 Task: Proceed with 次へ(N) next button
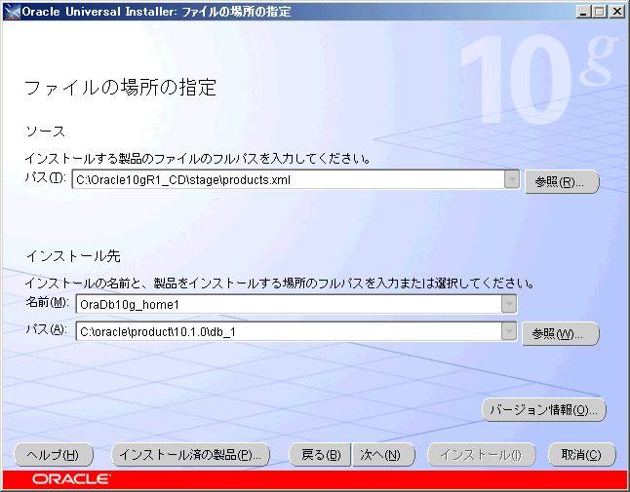click(383, 455)
